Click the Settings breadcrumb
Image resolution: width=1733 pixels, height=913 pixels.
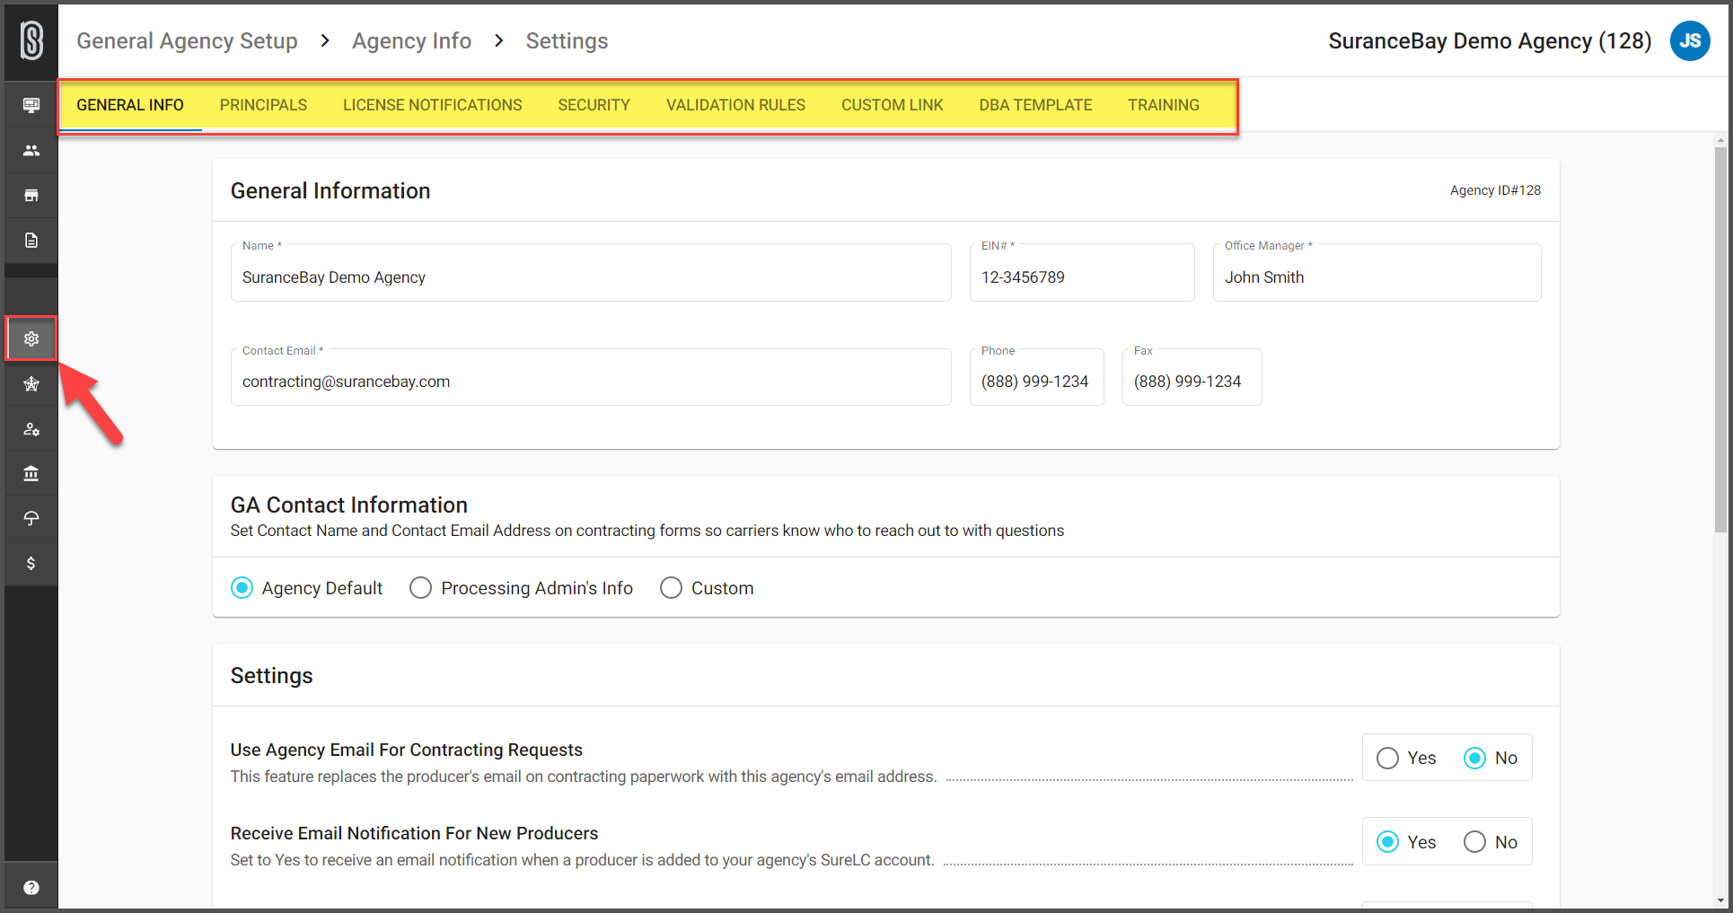[x=567, y=40]
